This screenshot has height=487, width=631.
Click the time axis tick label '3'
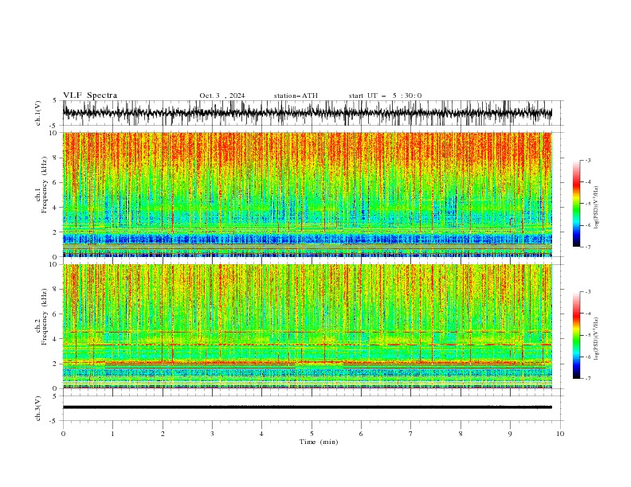212,434
